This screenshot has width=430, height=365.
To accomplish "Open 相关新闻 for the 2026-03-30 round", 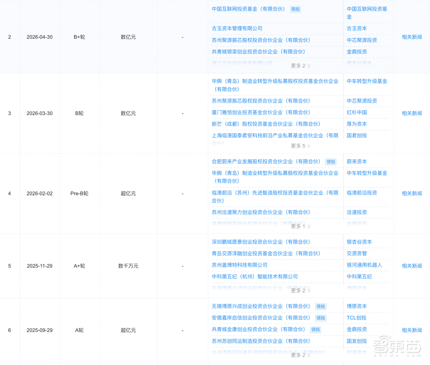I will pos(412,113).
